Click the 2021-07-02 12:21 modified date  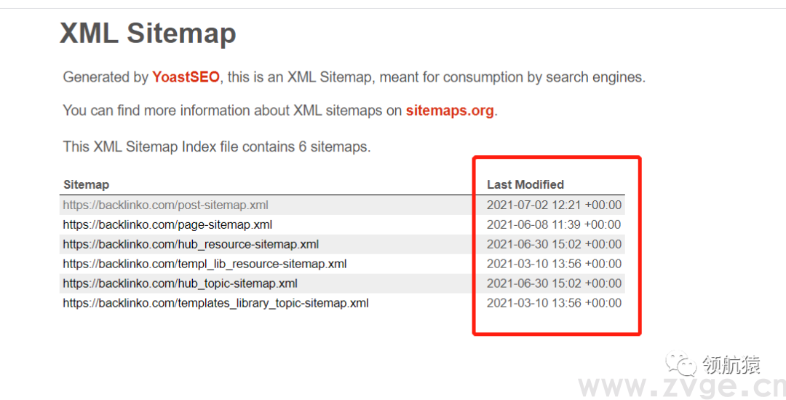(x=554, y=205)
